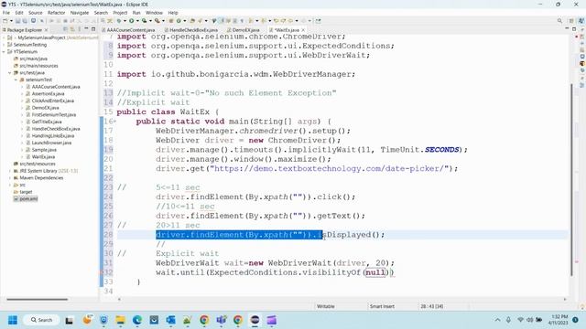Screen dimensions: 586x329
Task: Click the taskbar Search box
Action: (41, 320)
